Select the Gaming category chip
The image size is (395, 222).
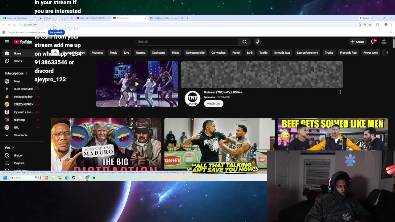point(141,53)
